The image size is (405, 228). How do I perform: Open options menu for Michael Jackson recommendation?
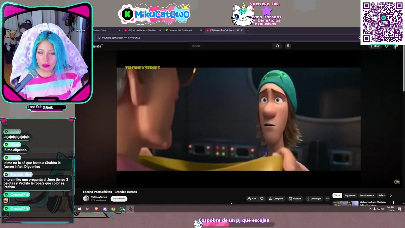click(393, 202)
